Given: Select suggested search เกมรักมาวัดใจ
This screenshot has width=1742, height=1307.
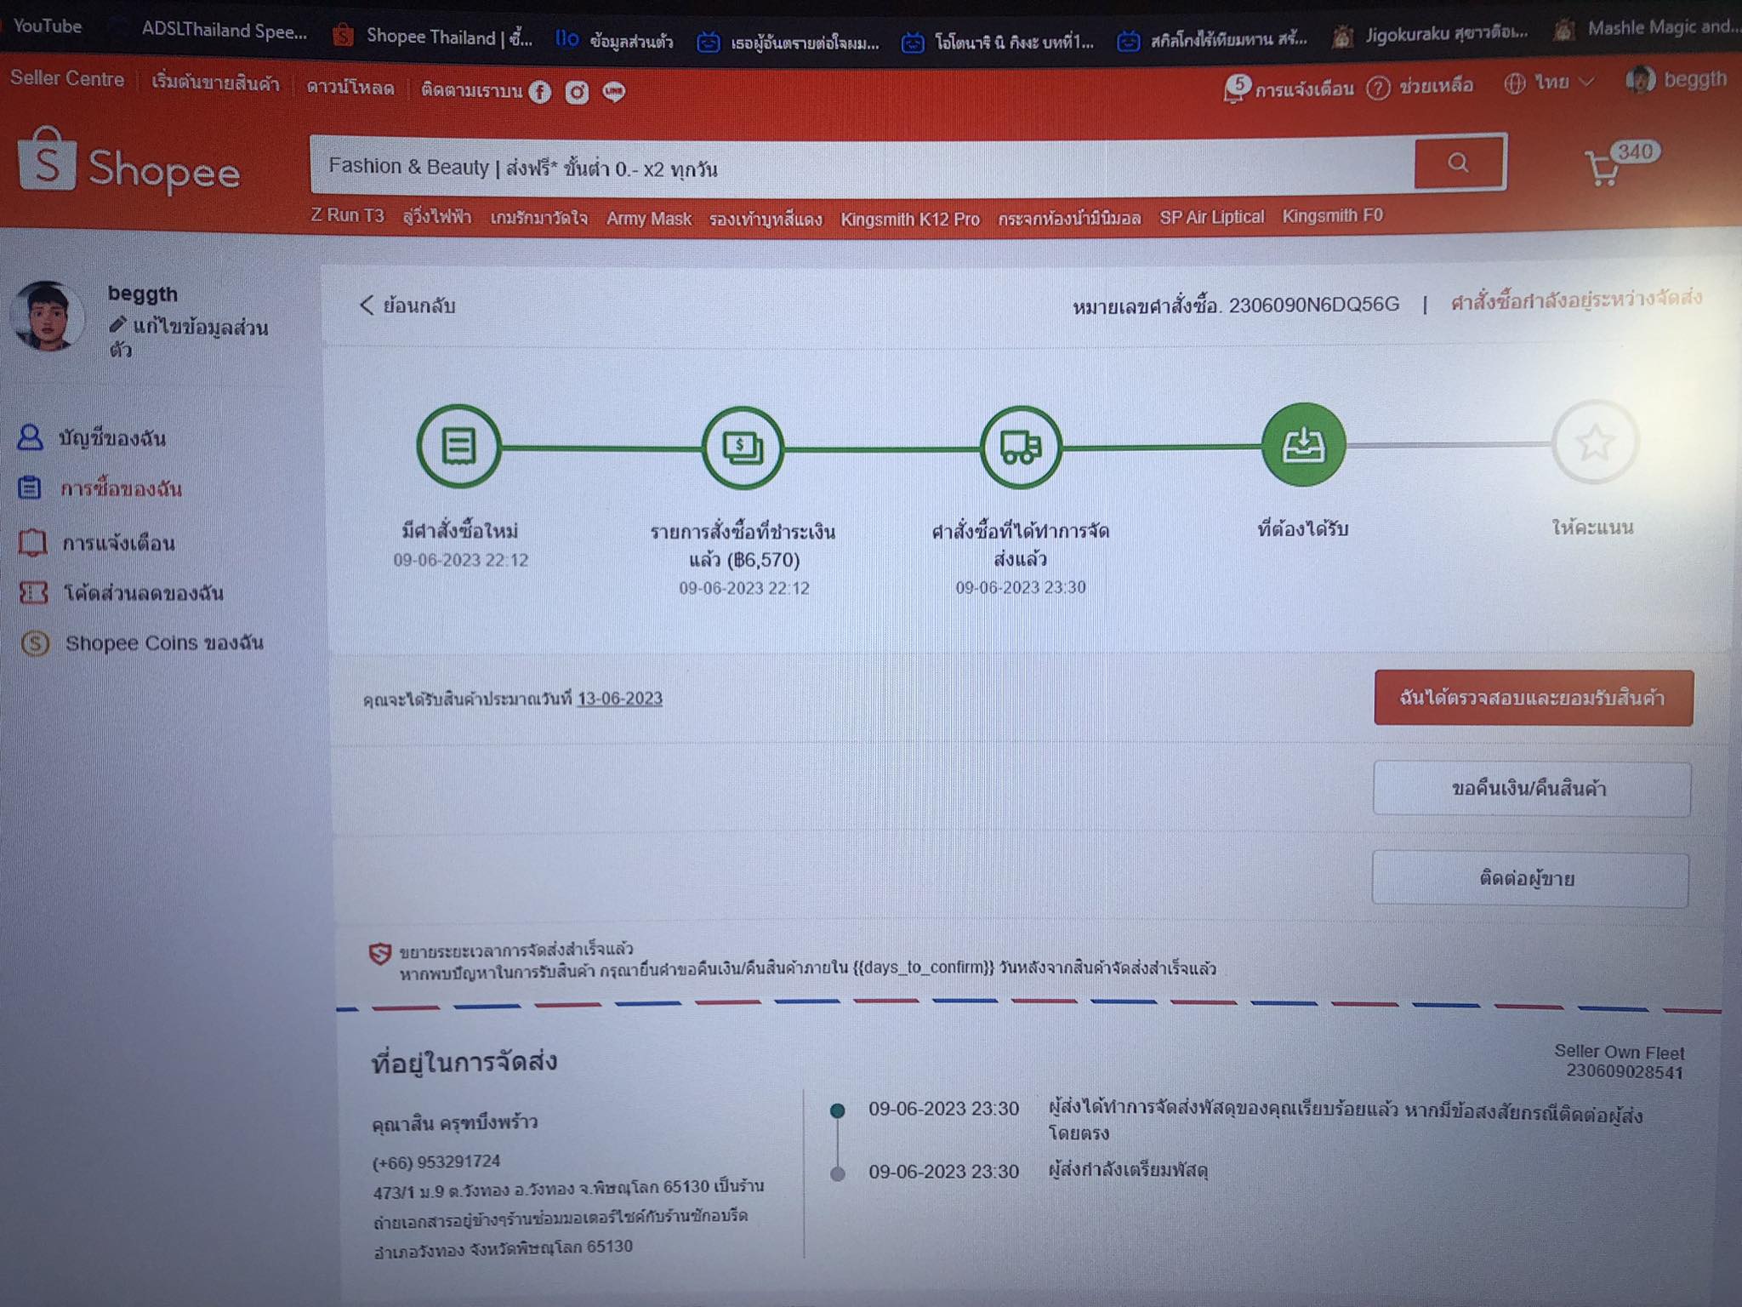Looking at the screenshot, I should [538, 219].
